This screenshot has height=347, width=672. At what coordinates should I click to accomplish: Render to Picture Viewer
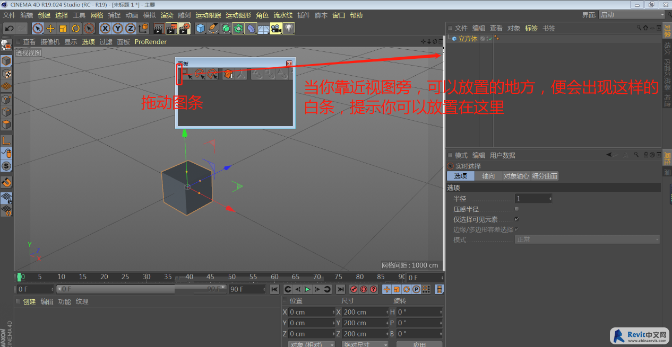171,29
